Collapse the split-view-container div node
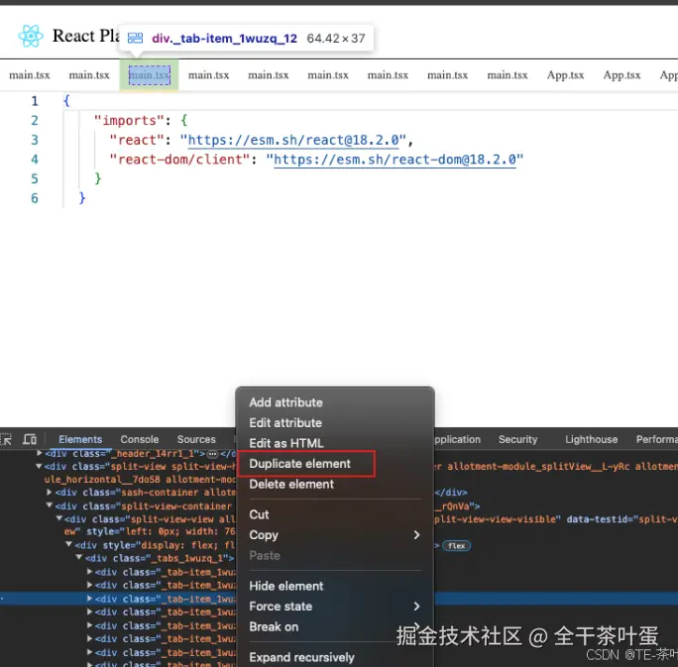 click(50, 504)
